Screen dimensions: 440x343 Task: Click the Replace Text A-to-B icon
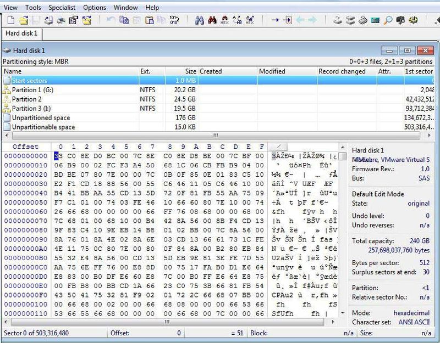(237, 20)
